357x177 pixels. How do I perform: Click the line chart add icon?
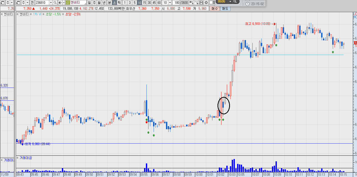click(196, 3)
